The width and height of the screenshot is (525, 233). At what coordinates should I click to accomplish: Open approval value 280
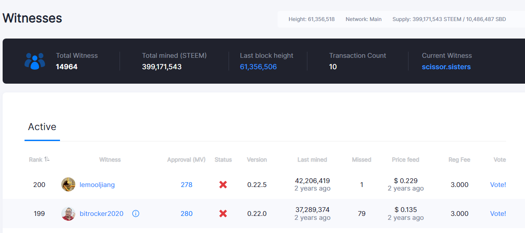pos(187,214)
